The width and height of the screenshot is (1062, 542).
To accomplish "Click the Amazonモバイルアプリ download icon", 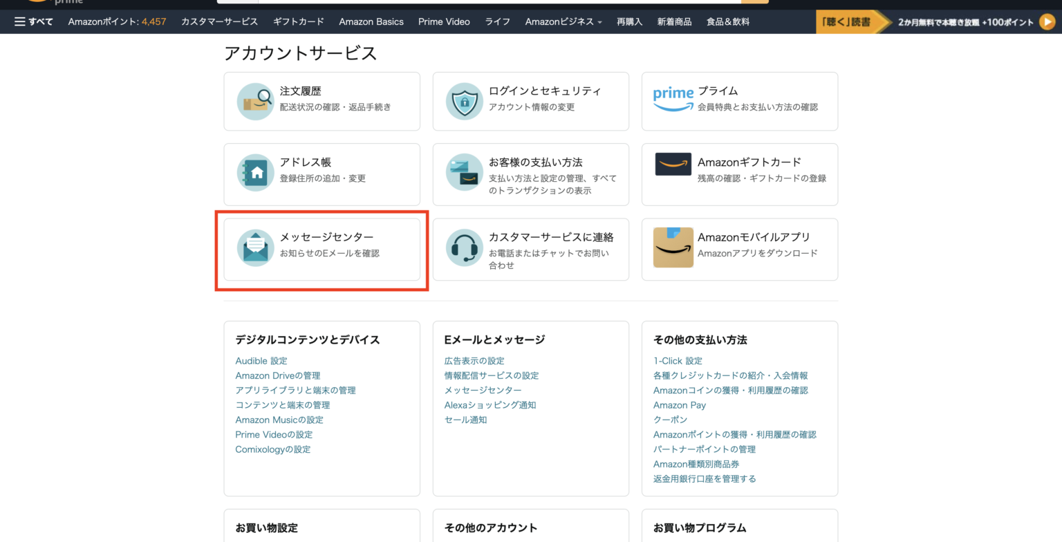I will click(x=672, y=248).
